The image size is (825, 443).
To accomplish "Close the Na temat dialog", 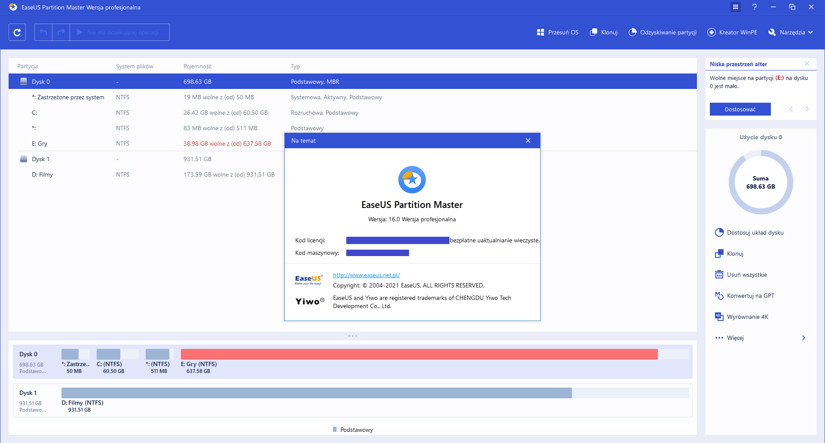I will click(528, 141).
